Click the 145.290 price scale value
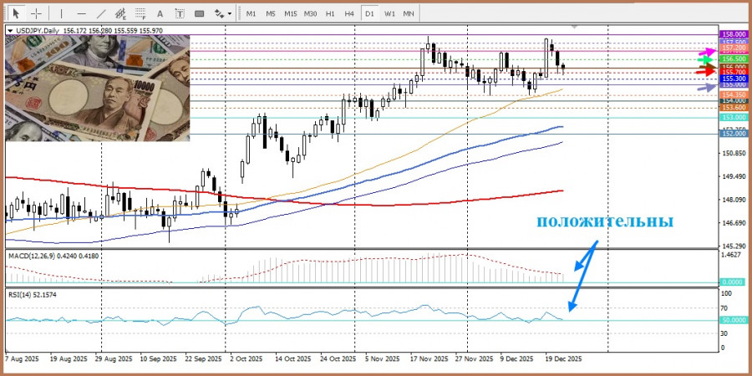Image resolution: width=752 pixels, height=376 pixels. pyautogui.click(x=734, y=246)
